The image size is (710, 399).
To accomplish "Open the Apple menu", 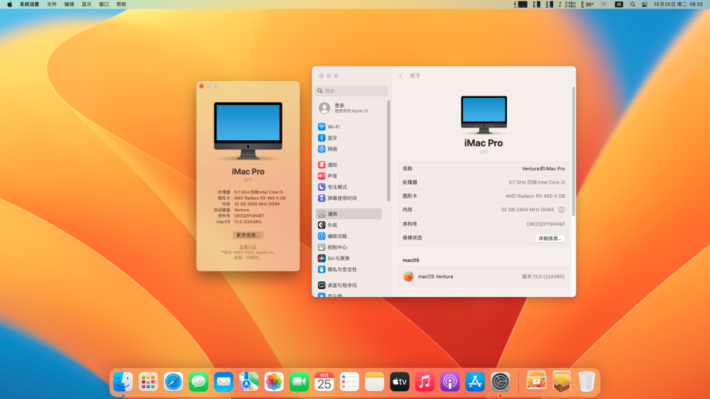I will point(9,4).
